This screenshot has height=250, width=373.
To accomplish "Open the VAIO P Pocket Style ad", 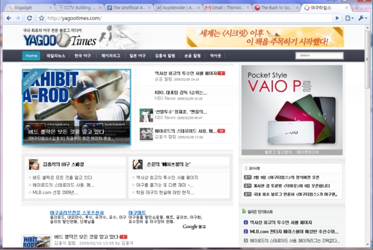I will click(292, 110).
